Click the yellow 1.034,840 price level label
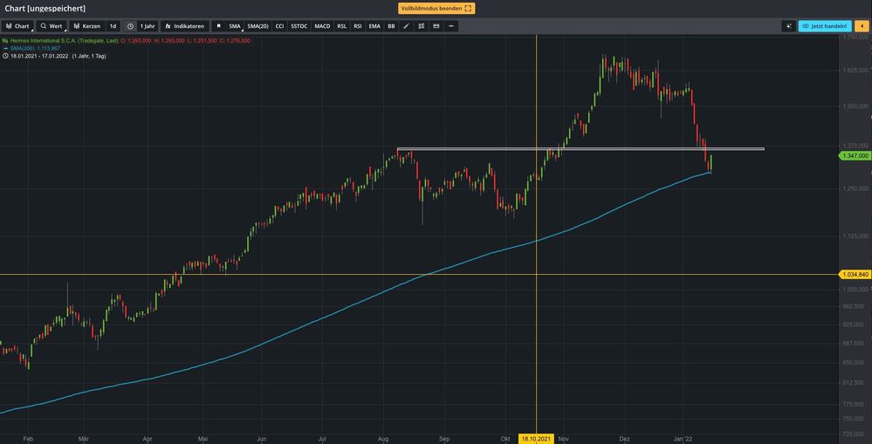The image size is (872, 444). pyautogui.click(x=855, y=274)
